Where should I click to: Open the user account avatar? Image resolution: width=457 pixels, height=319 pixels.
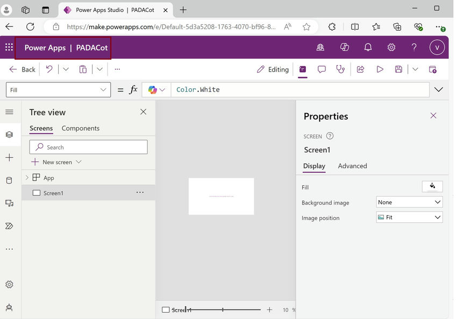coord(437,47)
